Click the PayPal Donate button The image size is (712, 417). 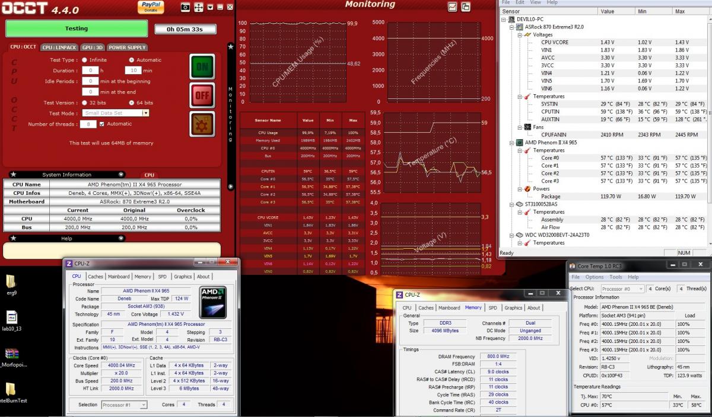click(151, 7)
